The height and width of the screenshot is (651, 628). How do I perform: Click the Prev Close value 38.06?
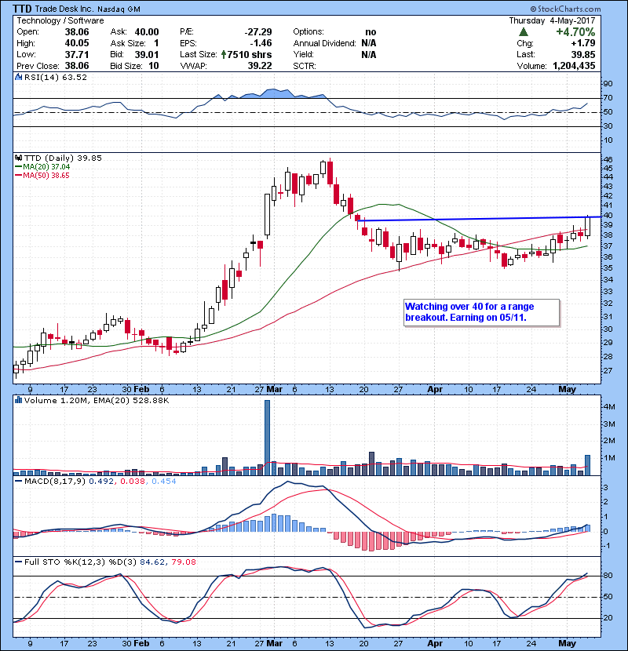77,66
